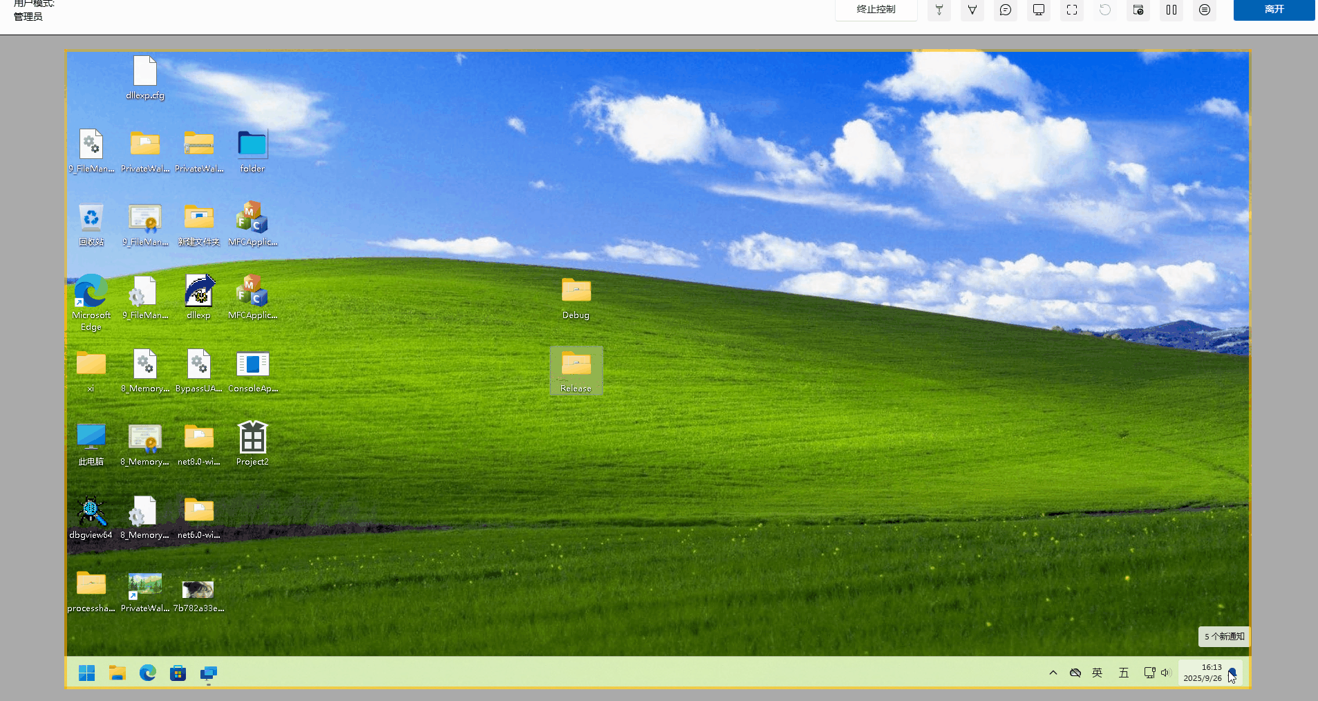Image resolution: width=1318 pixels, height=701 pixels.
Task: Open the dbgview64 bug icon
Action: (x=91, y=518)
